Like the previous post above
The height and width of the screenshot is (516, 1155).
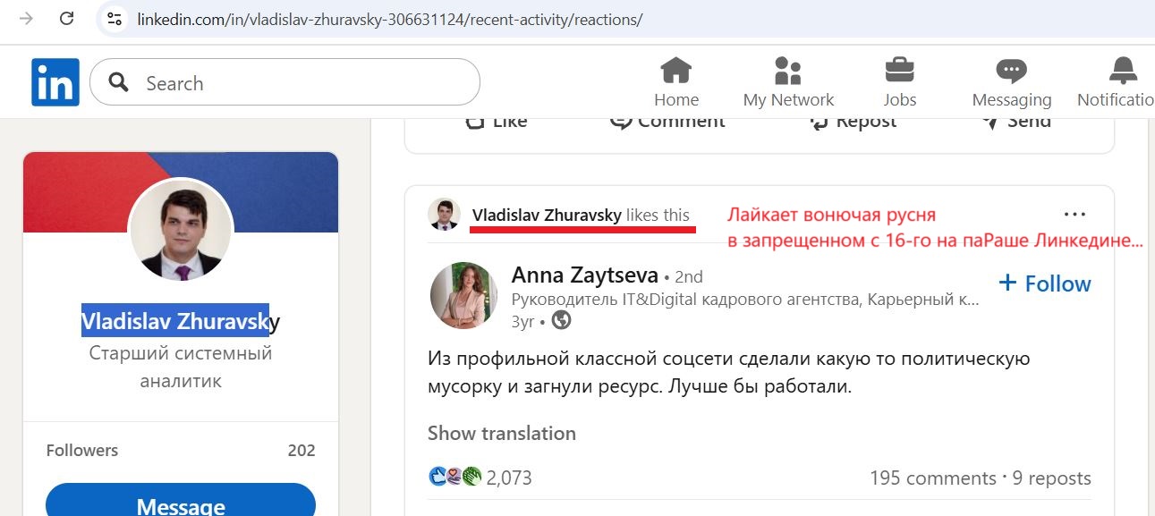(497, 123)
